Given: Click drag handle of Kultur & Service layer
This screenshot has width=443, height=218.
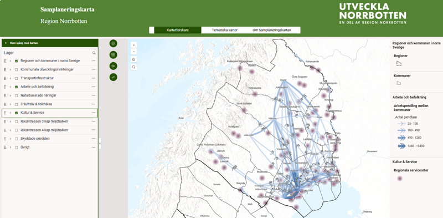Looking at the screenshot, I should (x=5, y=113).
